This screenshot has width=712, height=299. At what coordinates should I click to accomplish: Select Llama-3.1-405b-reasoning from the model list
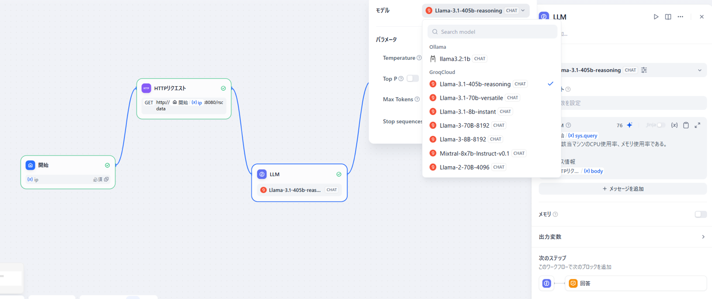(492, 84)
